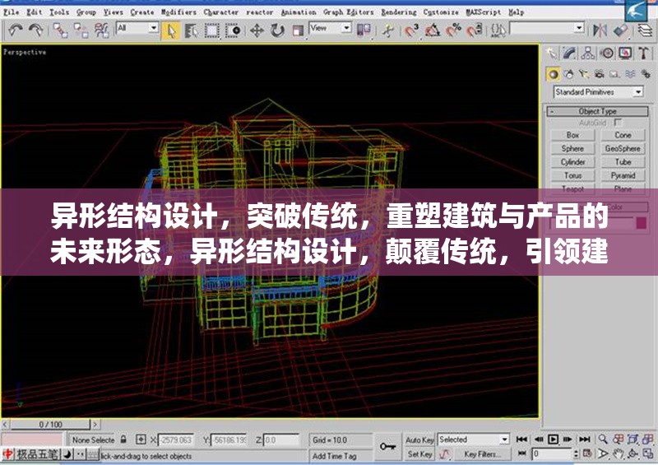Select the Helpers category icon
658x465 pixels.
click(614, 74)
